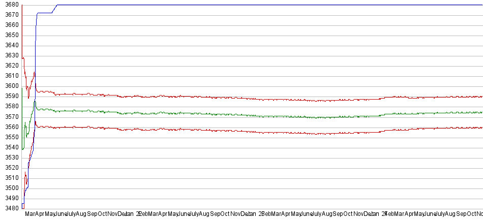Select the 3620 y-axis tick label
Viewport: 483px width, 221px height.
pyautogui.click(x=12, y=66)
